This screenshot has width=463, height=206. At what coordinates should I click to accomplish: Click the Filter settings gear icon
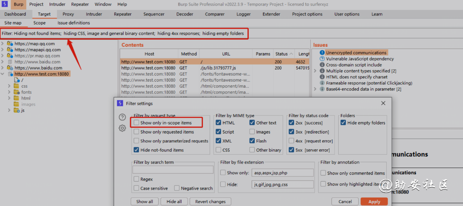122,128
